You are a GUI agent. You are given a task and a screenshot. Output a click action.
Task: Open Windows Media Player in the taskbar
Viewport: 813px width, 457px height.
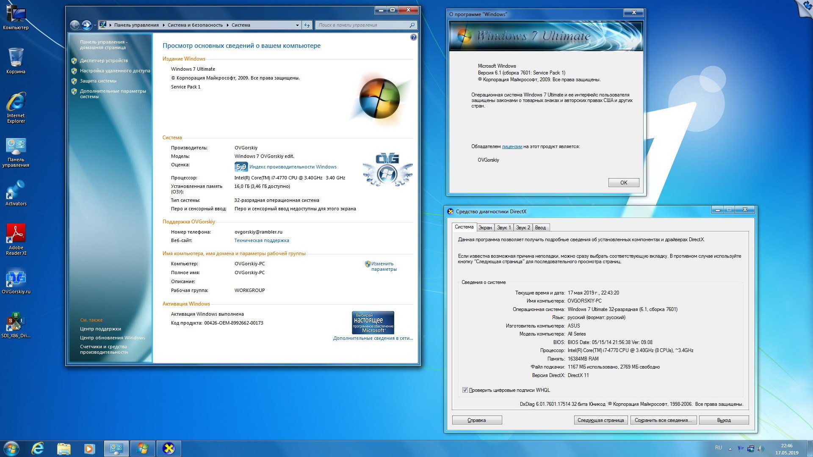89,449
